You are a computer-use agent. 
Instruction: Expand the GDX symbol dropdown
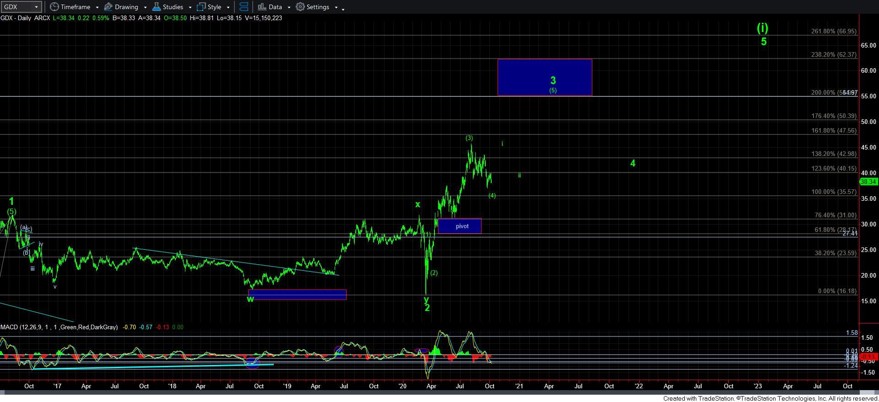point(36,7)
